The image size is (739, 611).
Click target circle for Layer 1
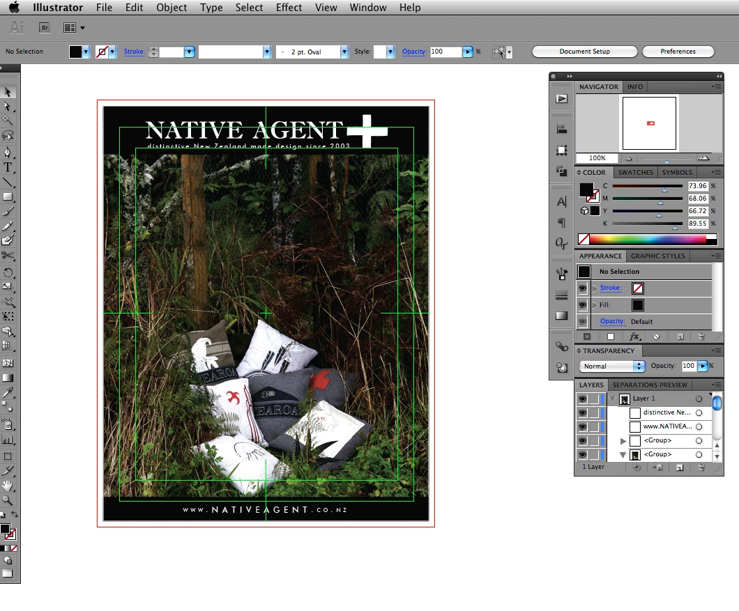coord(699,399)
